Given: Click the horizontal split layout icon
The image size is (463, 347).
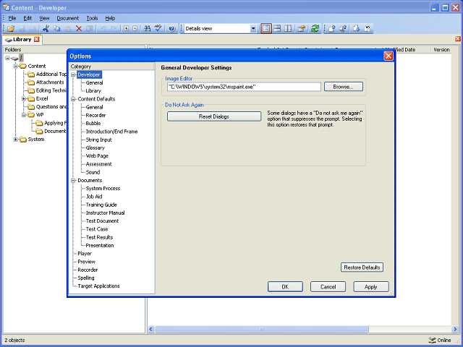Looking at the screenshot, I should [277, 29].
